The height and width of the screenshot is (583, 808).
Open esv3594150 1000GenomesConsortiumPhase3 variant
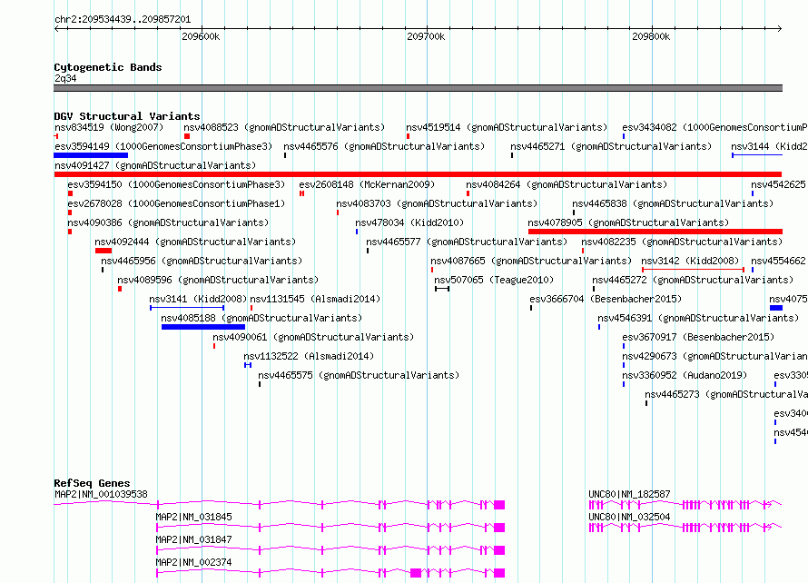pos(176,184)
